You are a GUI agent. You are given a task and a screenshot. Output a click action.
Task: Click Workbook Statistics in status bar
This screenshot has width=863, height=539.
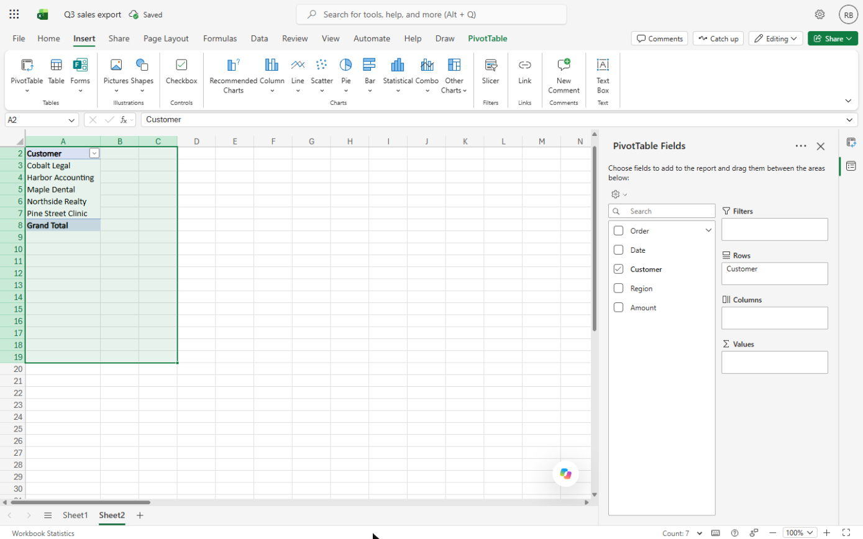43,533
